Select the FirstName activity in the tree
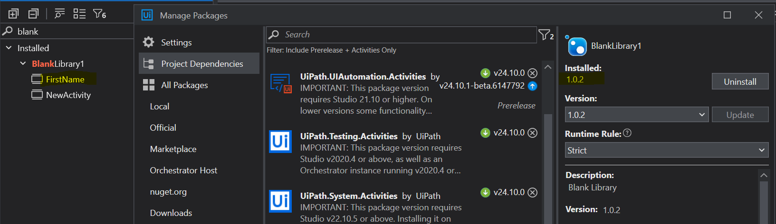Image resolution: width=776 pixels, height=224 pixels. tap(65, 79)
